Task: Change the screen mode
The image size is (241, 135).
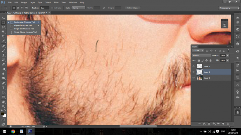Action: coord(3,125)
